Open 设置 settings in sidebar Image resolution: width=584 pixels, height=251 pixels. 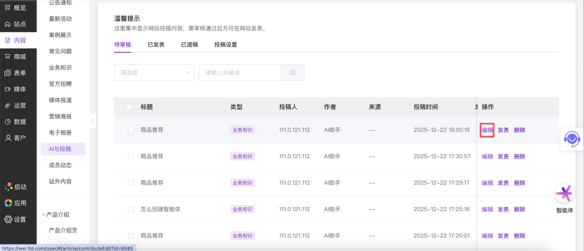(x=16, y=219)
